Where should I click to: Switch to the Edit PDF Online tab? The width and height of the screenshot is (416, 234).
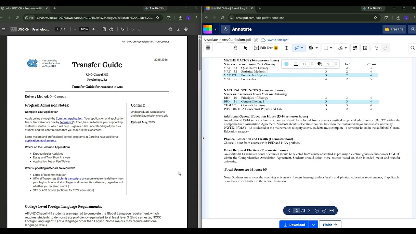click(x=229, y=8)
